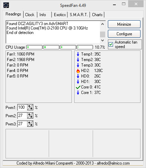Adjust Pwm3 using its up/down spinner
The image size is (146, 168).
(x=30, y=124)
